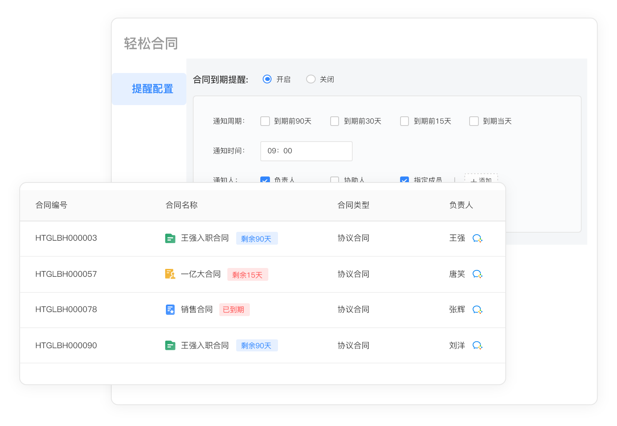Click green document icon for HTGLBH000090

pyautogui.click(x=170, y=345)
